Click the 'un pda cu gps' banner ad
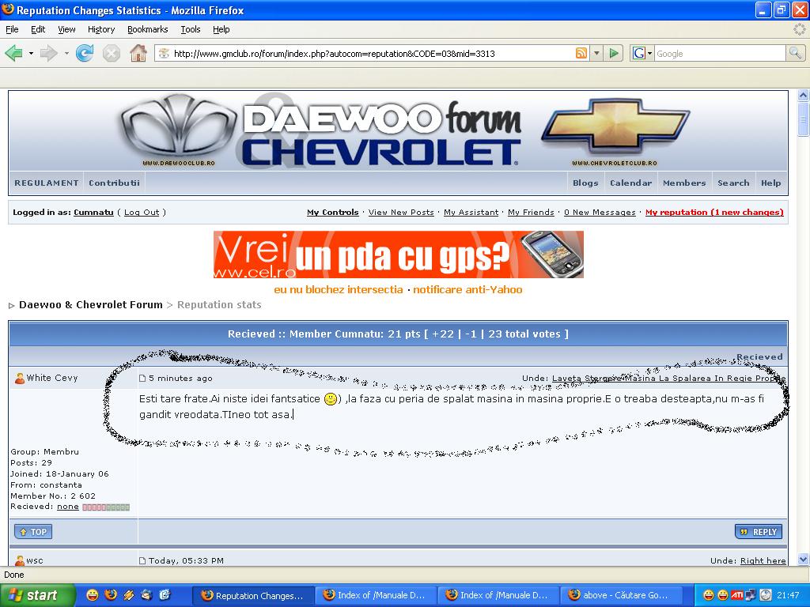Viewport: 810px width, 607px height. [x=398, y=254]
